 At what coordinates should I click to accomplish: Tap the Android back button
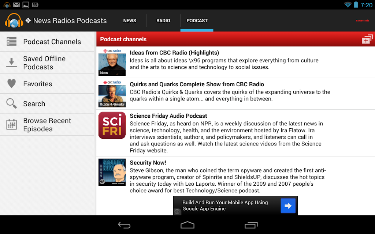[x=124, y=225]
